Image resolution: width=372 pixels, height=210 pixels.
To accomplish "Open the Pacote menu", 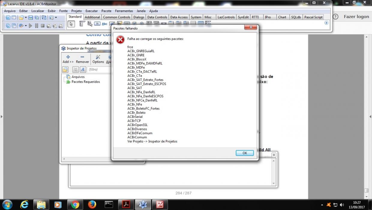I will (x=106, y=11).
